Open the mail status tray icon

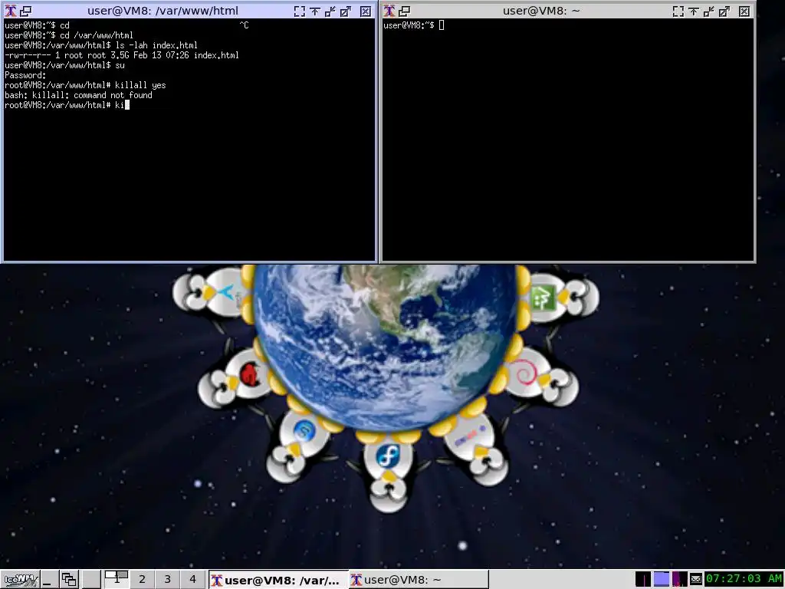pyautogui.click(x=696, y=580)
